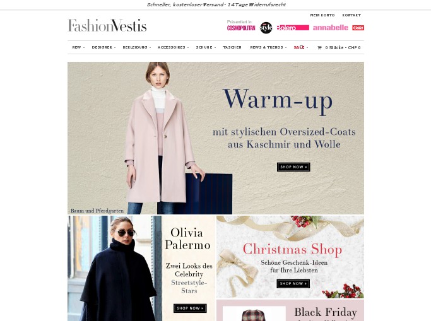The height and width of the screenshot is (321, 431).
Task: Go home via FashionVestis logo
Action: pos(107,25)
